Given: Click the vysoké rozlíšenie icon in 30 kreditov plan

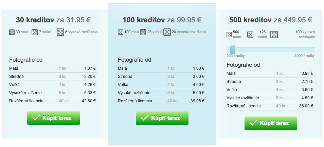Looking at the screenshot, I should point(60,32).
